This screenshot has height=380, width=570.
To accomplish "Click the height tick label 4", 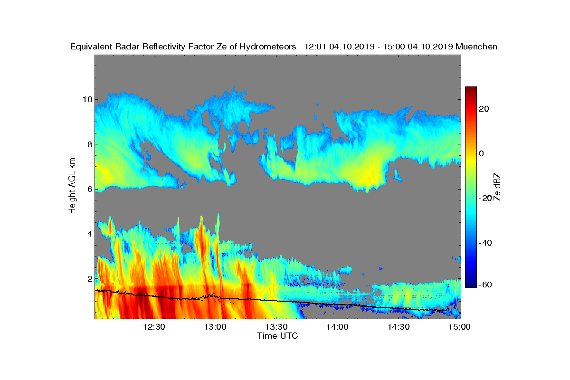I will pos(89,233).
